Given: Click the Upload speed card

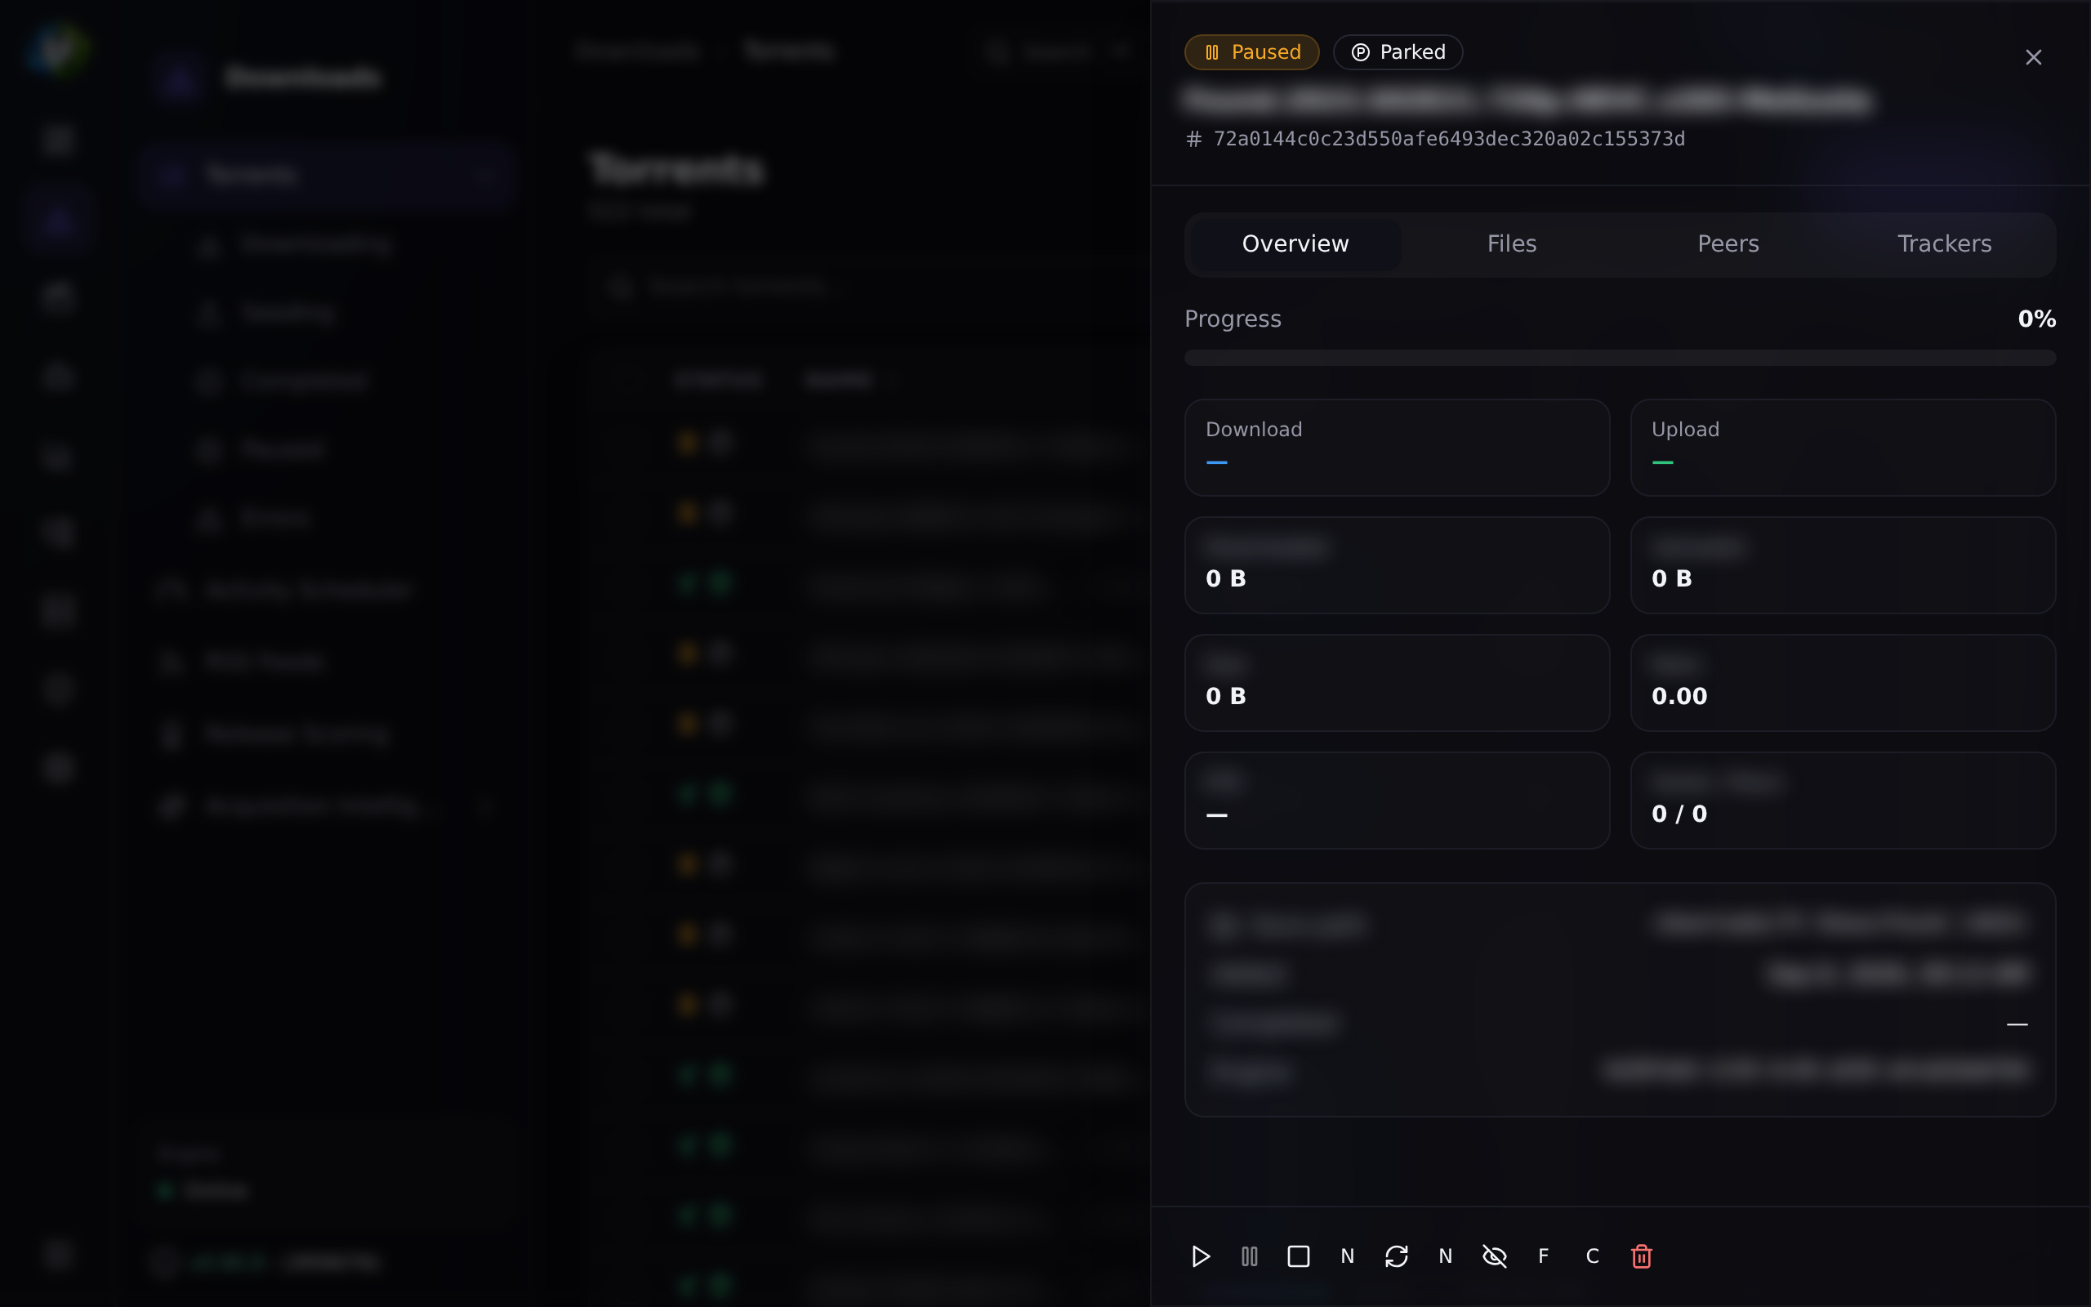Looking at the screenshot, I should click(1842, 448).
